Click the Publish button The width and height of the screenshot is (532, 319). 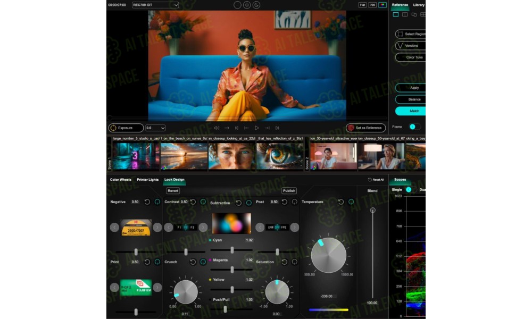pyautogui.click(x=289, y=191)
